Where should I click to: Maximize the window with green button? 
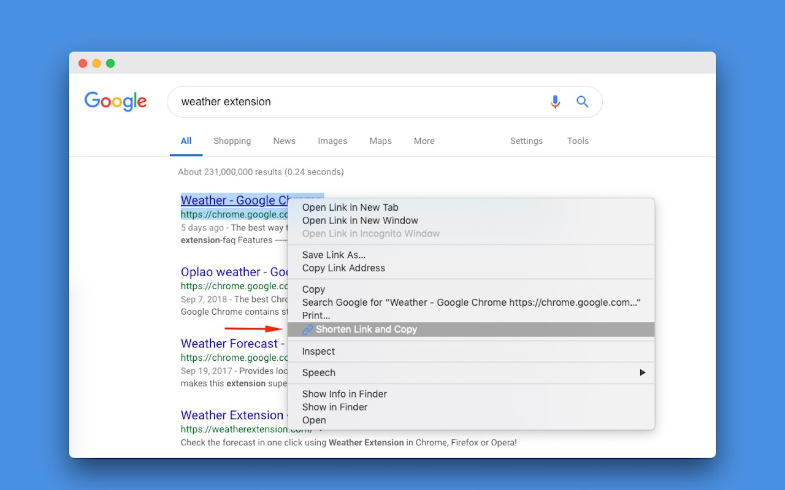click(110, 63)
